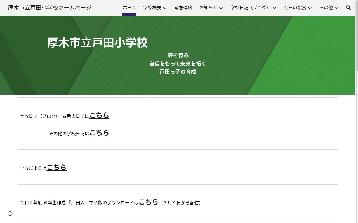The height and width of the screenshot is (223, 358).
Task: Click the banner heading 厚木市立戸田小学校
Action: pyautogui.click(x=97, y=43)
